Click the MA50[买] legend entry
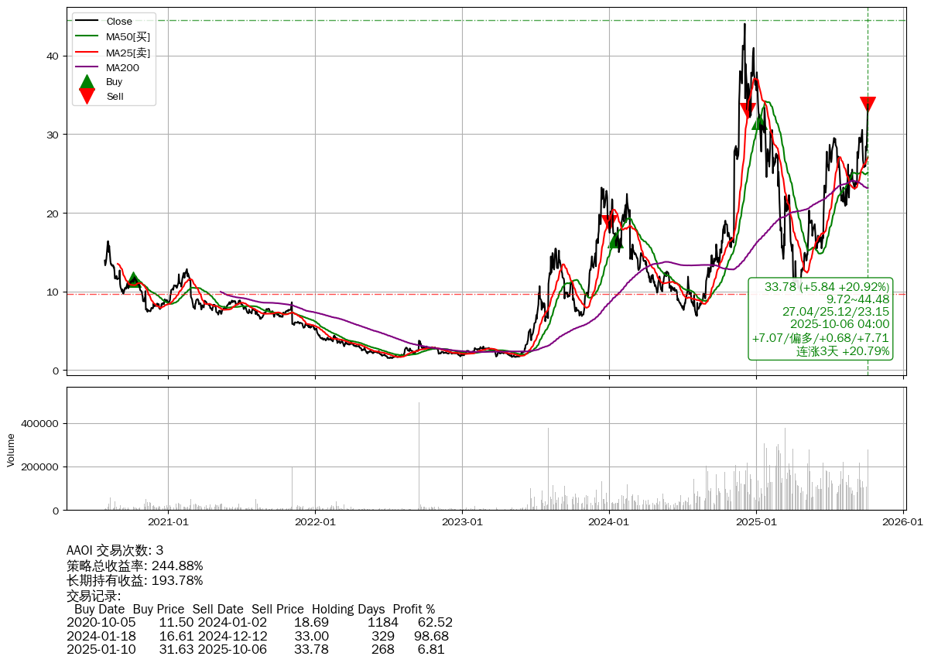 128,36
